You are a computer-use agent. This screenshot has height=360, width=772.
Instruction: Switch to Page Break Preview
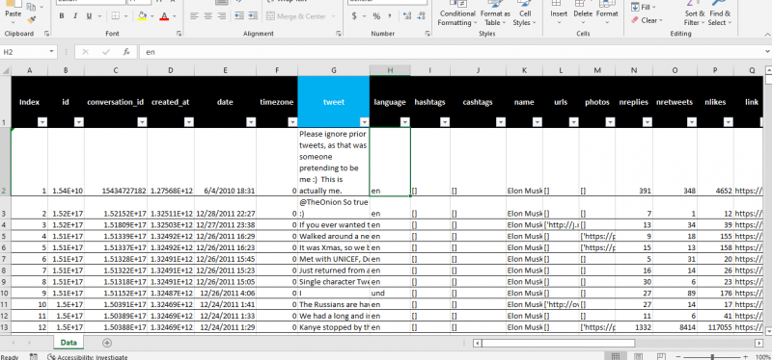(x=661, y=356)
